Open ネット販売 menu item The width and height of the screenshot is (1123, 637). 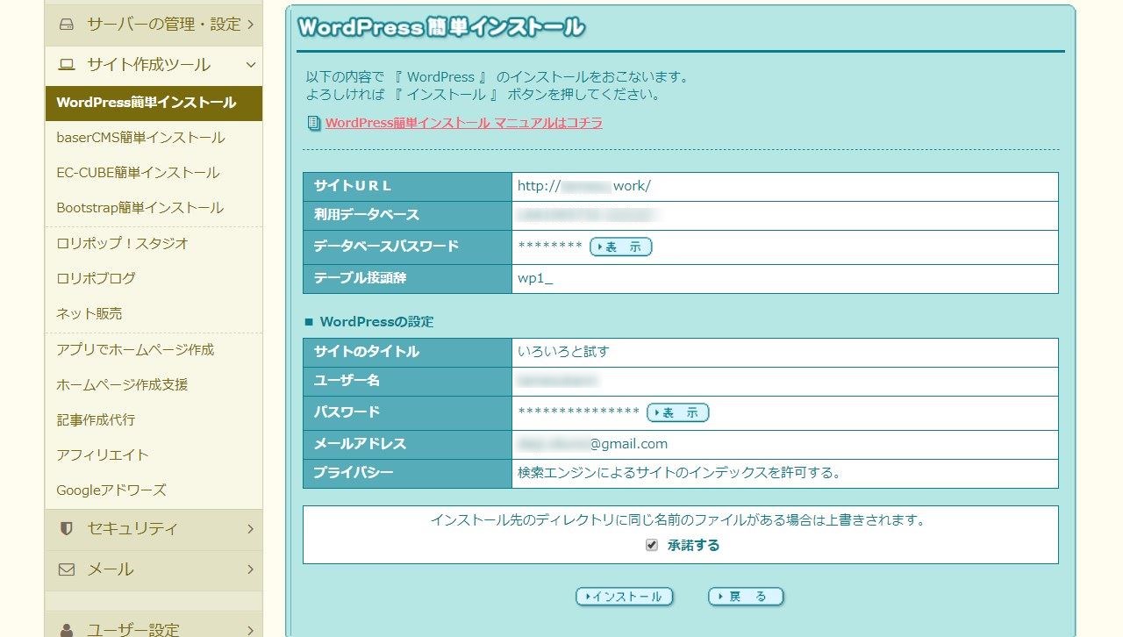[x=154, y=313]
